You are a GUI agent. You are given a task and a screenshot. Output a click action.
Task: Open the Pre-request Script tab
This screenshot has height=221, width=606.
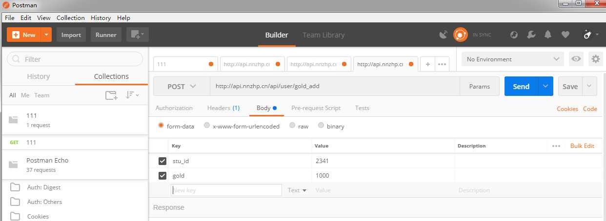[x=316, y=108]
